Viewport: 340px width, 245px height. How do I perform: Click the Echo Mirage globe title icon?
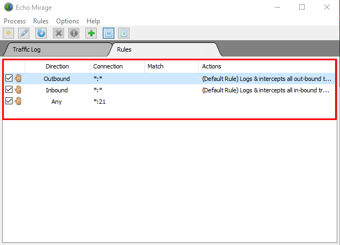coord(9,7)
